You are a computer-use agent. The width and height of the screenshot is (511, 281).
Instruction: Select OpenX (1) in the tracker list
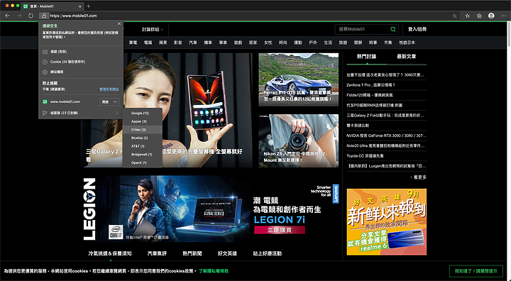click(x=143, y=162)
